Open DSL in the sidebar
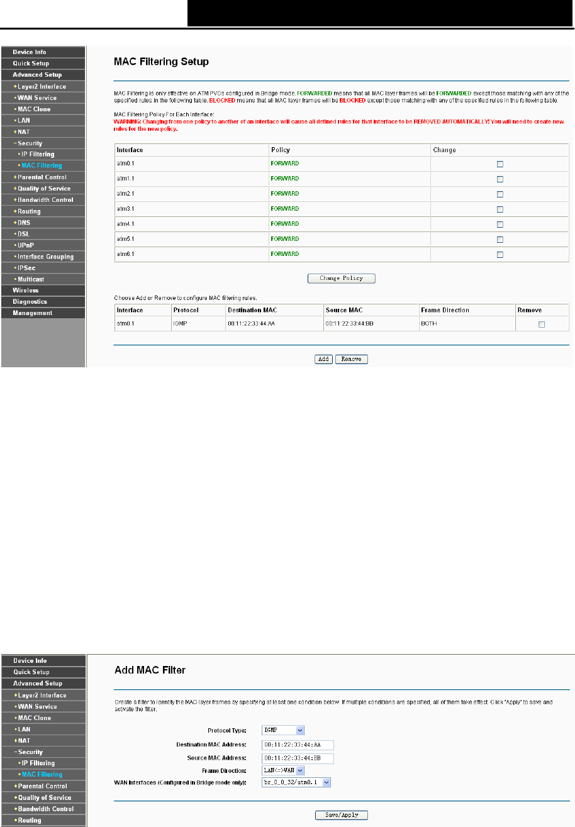The image size is (575, 827). click(x=43, y=234)
